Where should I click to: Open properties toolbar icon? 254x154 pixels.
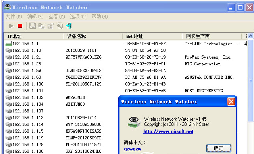(50, 26)
